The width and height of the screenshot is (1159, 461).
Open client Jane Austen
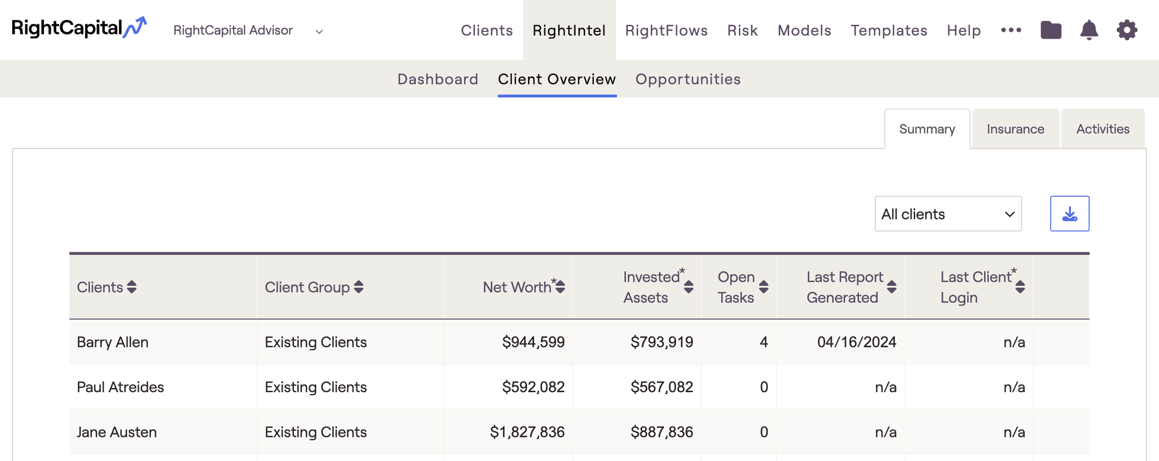[117, 432]
